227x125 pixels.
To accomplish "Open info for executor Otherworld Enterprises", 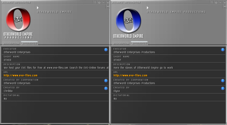I will point(106,50).
